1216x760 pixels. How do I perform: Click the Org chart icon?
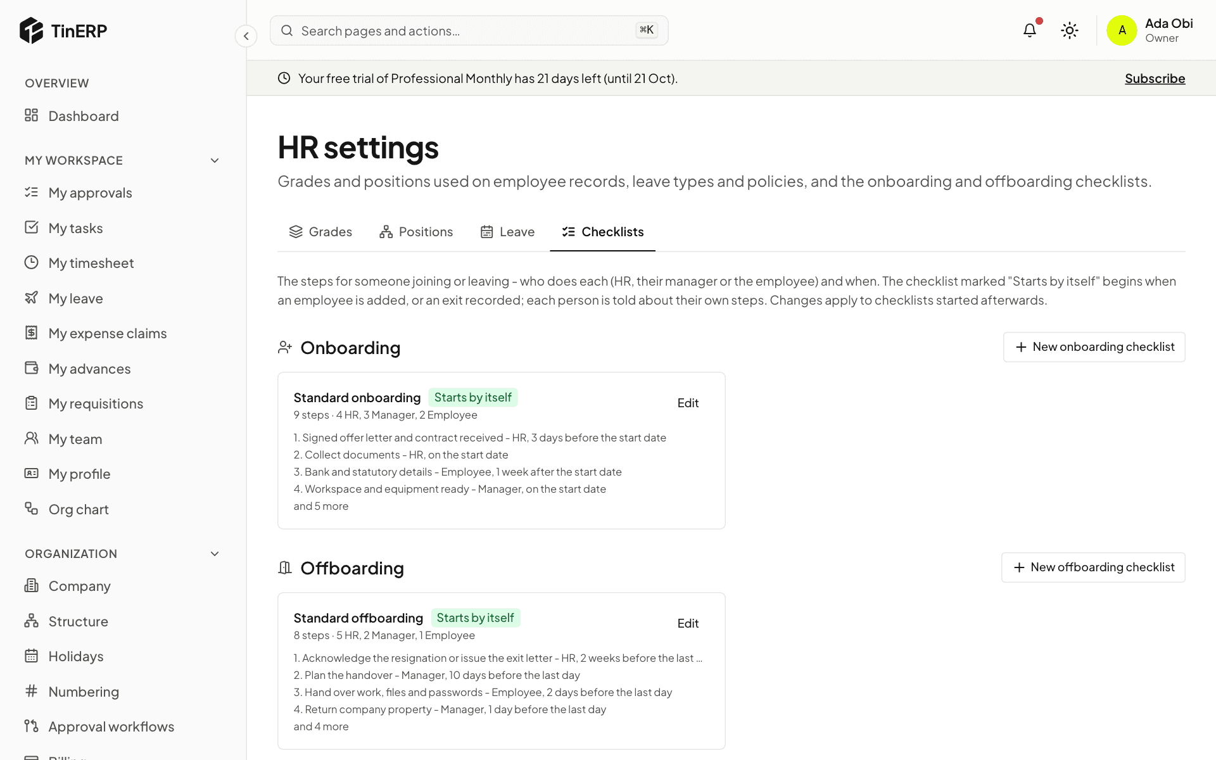point(31,509)
